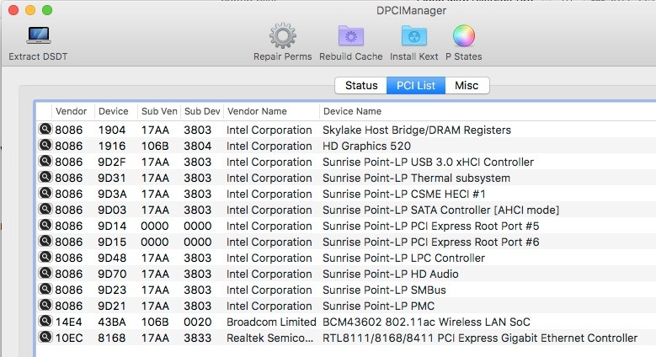Image resolution: width=656 pixels, height=357 pixels.
Task: Click the Vendor Name column header
Action: (x=257, y=111)
